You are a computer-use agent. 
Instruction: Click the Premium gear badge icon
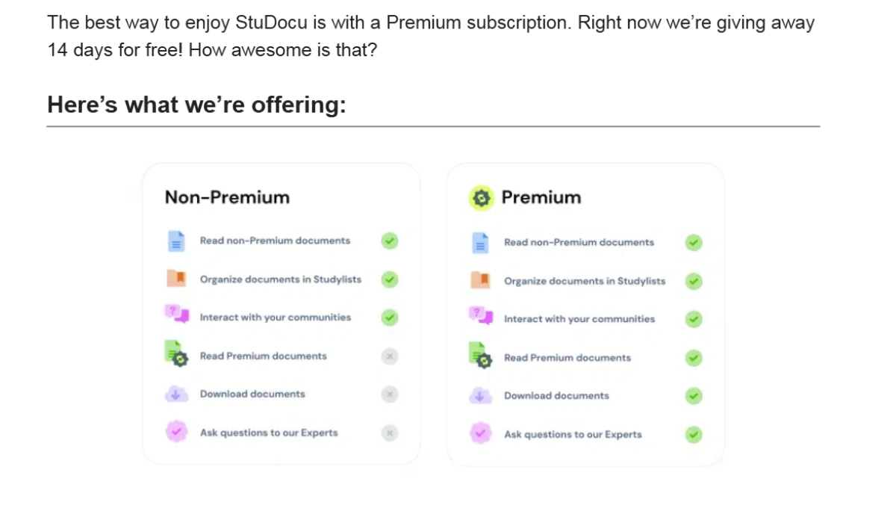coord(482,198)
